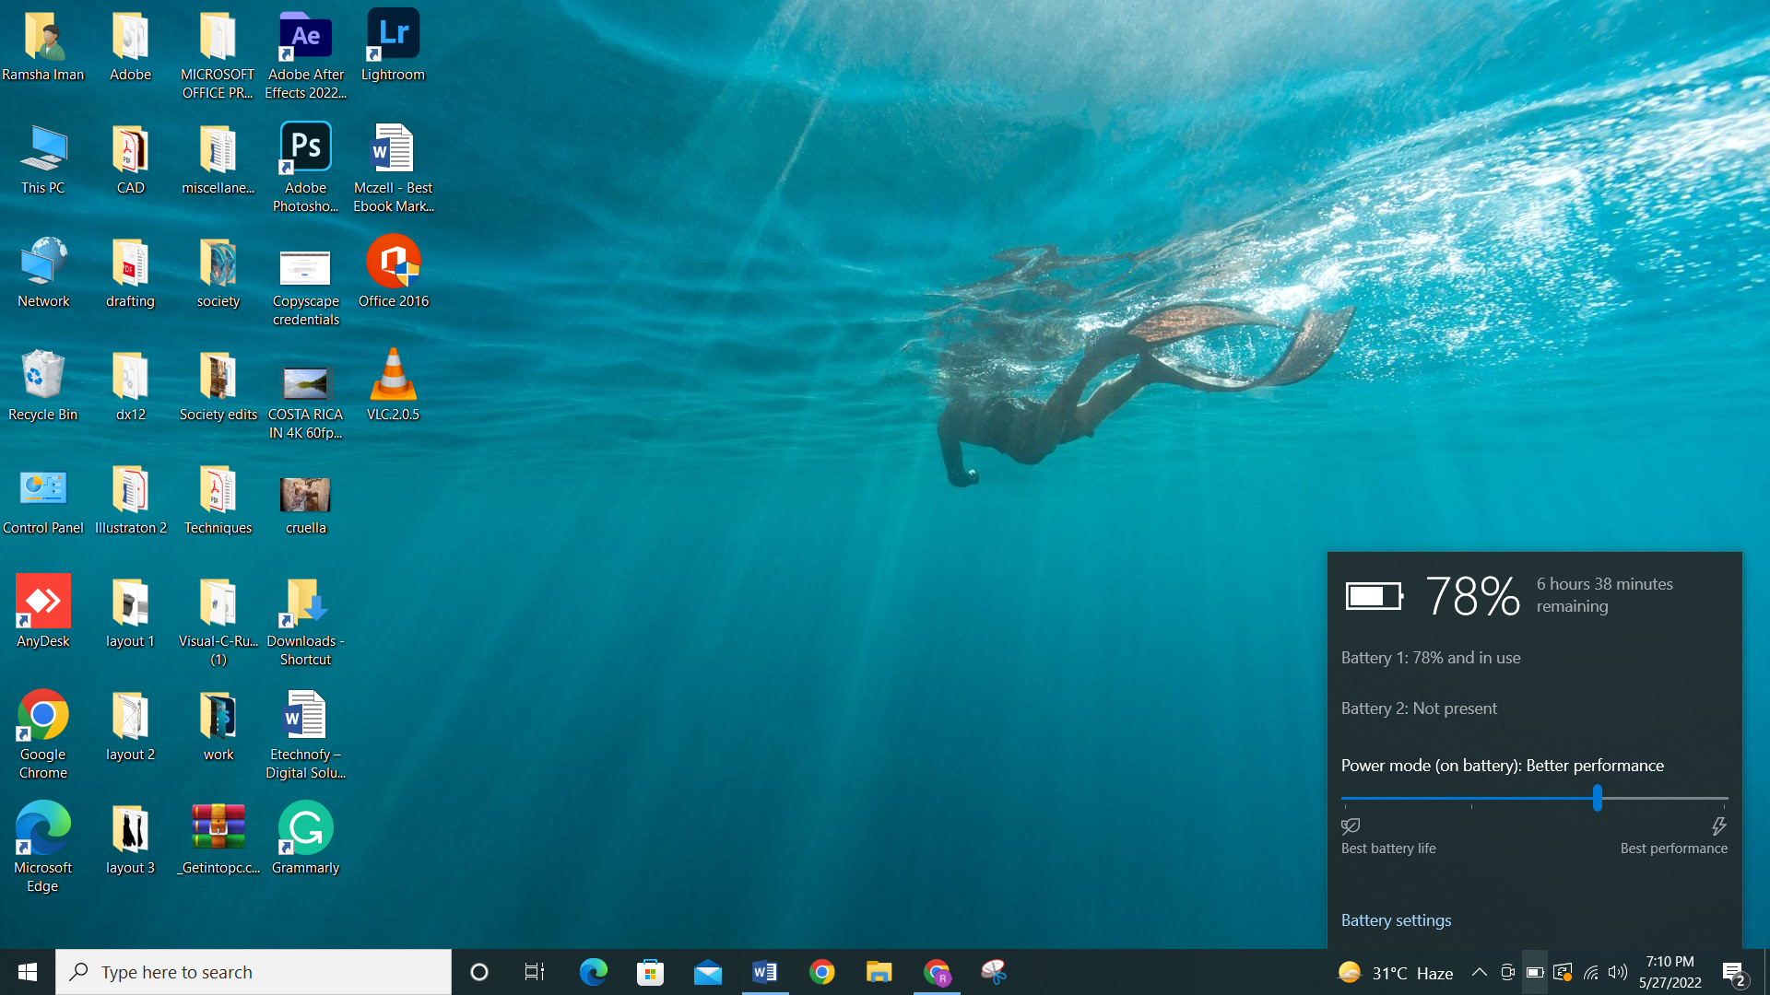
Task: Launch Adobe After Effects 2022 shortcut
Action: pyautogui.click(x=306, y=55)
